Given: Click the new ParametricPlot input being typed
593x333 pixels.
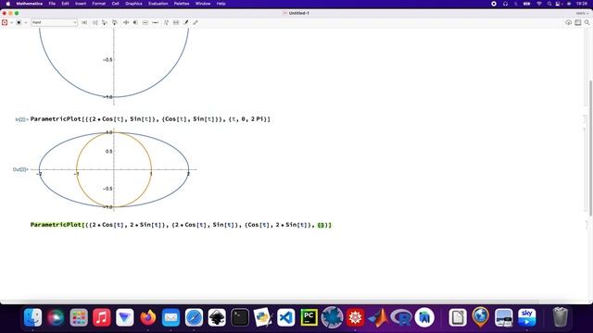Looking at the screenshot, I should (181, 225).
